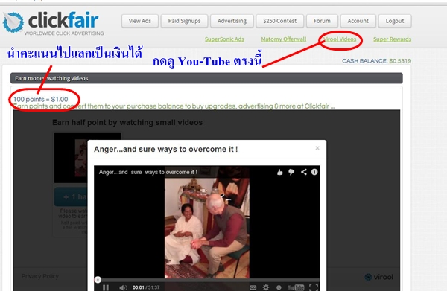Toggle closed captions on video
This screenshot has height=291, width=447.
click(x=253, y=287)
